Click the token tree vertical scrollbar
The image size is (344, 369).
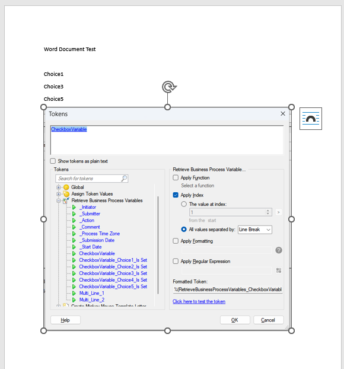tap(158, 245)
